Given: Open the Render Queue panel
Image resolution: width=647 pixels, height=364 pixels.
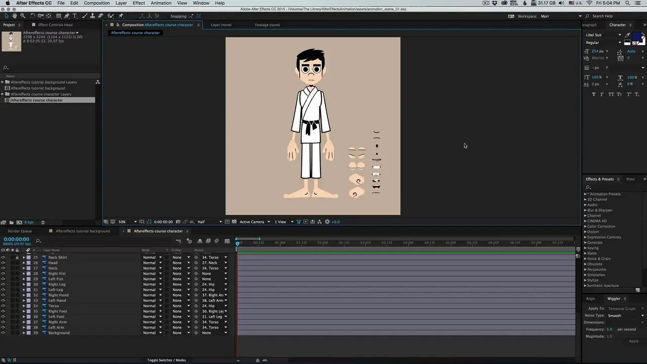Looking at the screenshot, I should [19, 231].
